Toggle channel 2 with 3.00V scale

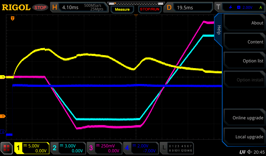click(x=68, y=148)
